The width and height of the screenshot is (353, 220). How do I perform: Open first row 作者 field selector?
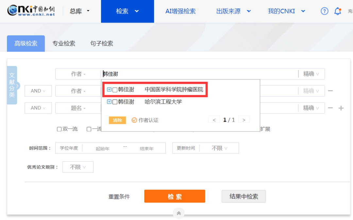tap(78, 74)
